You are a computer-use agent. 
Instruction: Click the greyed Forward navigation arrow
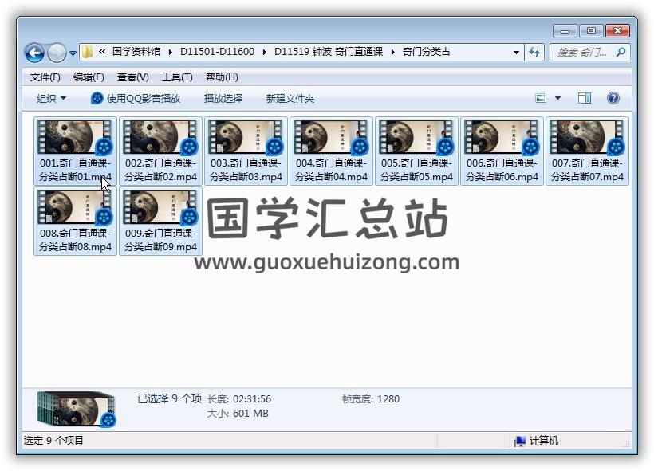coord(57,53)
